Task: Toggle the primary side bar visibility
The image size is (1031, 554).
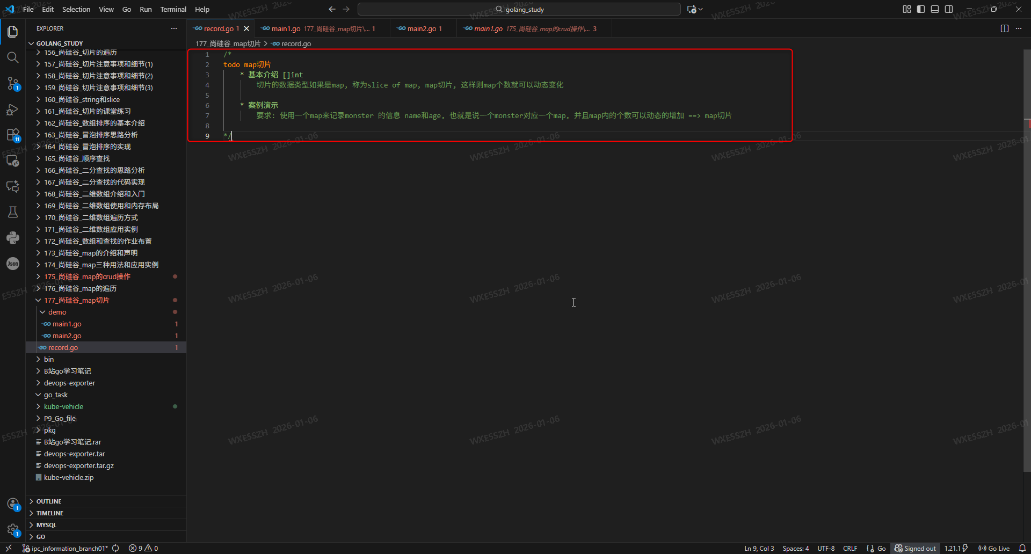Action: point(921,9)
